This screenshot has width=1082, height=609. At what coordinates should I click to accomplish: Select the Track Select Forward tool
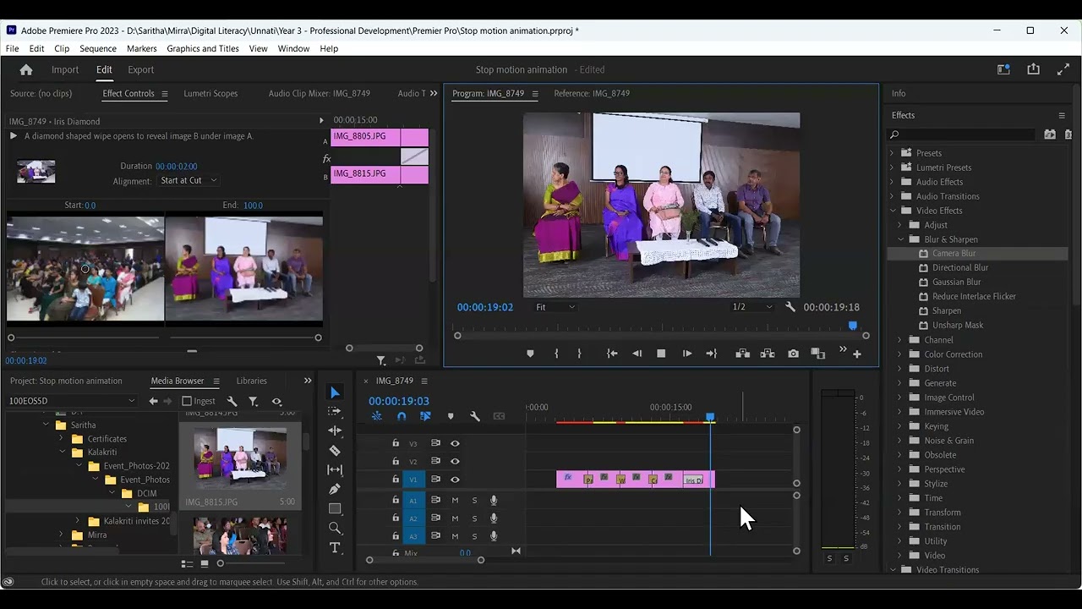tap(335, 411)
